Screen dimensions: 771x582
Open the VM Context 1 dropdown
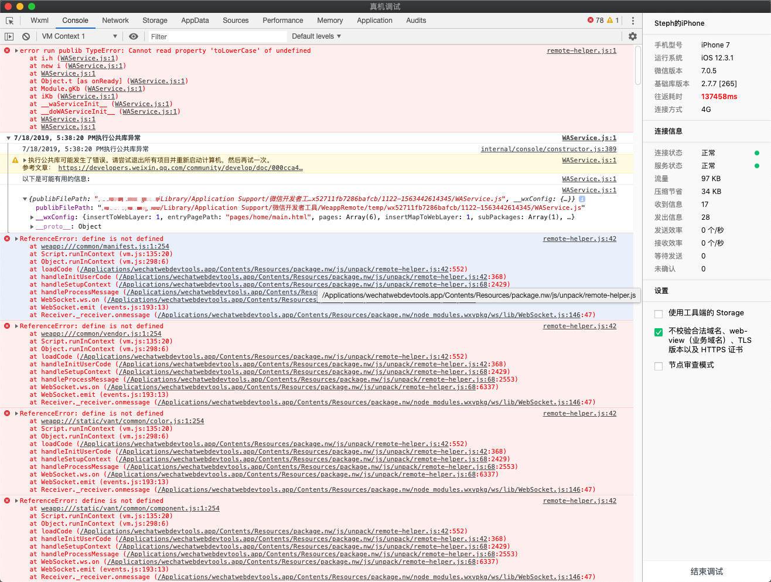click(79, 36)
